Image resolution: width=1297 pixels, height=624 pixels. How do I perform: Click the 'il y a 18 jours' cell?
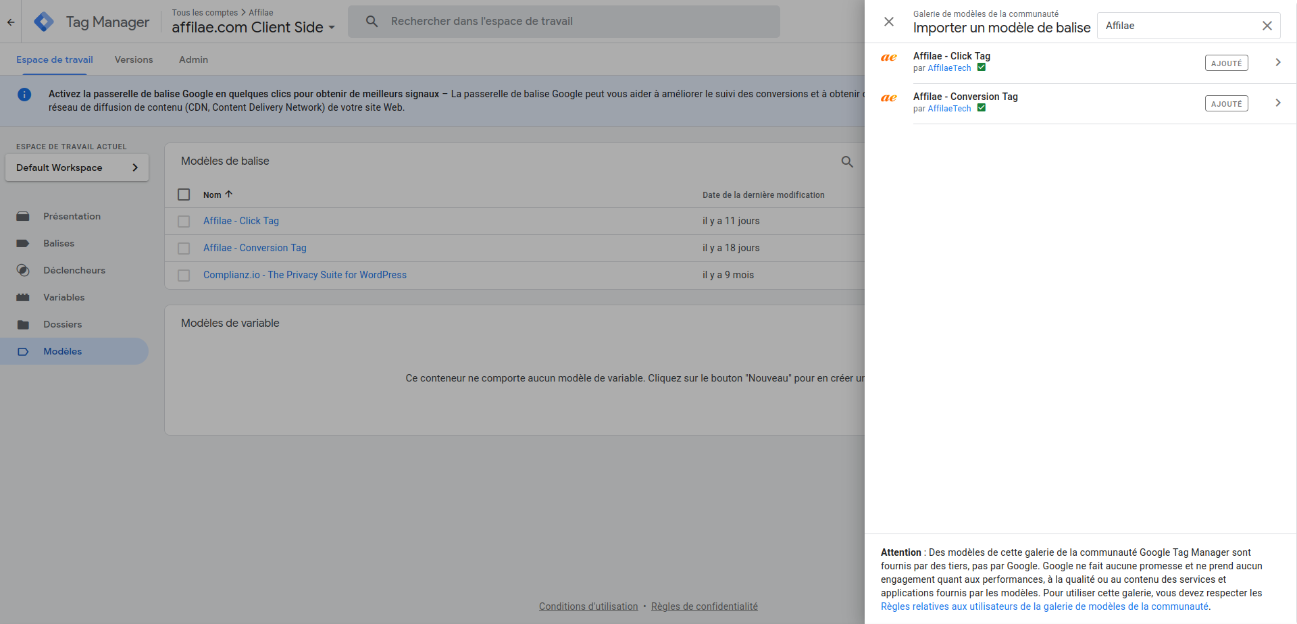[731, 248]
